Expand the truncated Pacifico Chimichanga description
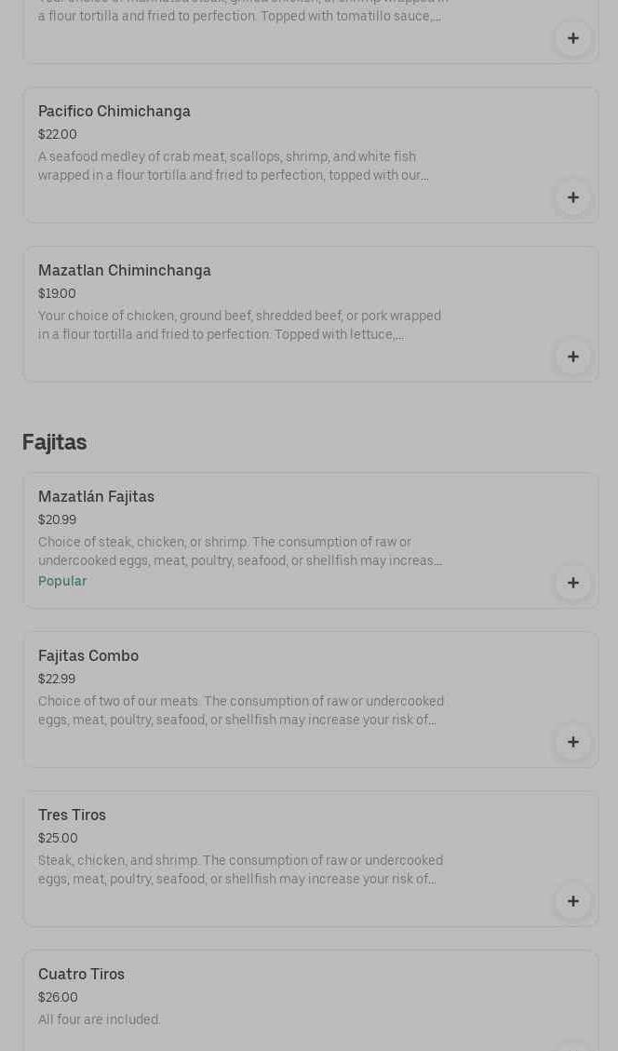The height and width of the screenshot is (1051, 618). click(233, 167)
